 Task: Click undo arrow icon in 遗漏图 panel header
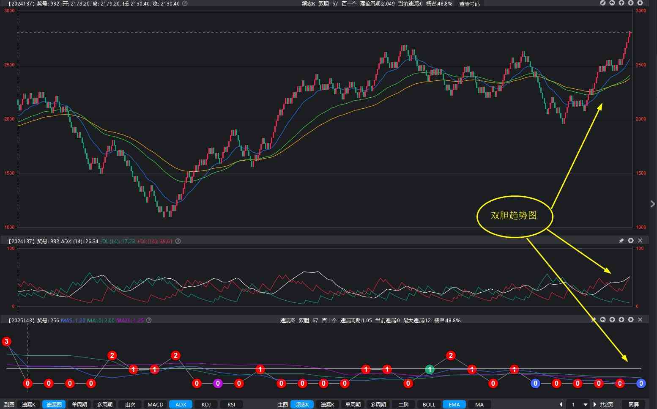pos(603,320)
